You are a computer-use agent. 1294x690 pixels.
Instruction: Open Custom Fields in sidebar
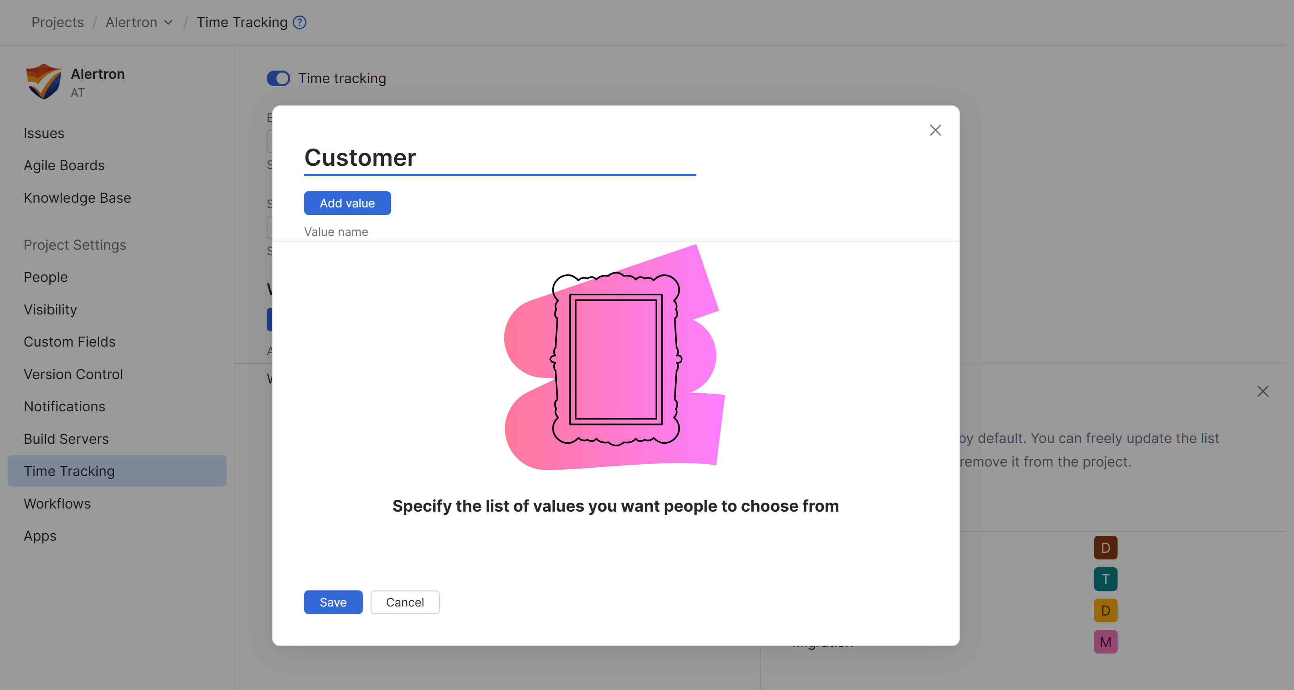(x=69, y=341)
